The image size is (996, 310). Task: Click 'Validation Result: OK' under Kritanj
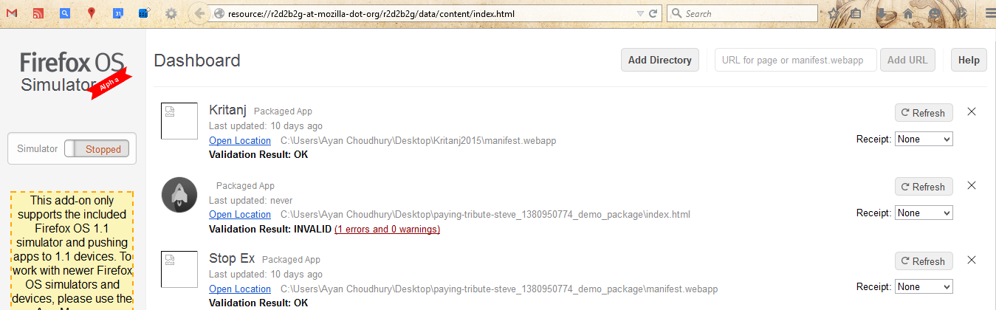point(258,154)
